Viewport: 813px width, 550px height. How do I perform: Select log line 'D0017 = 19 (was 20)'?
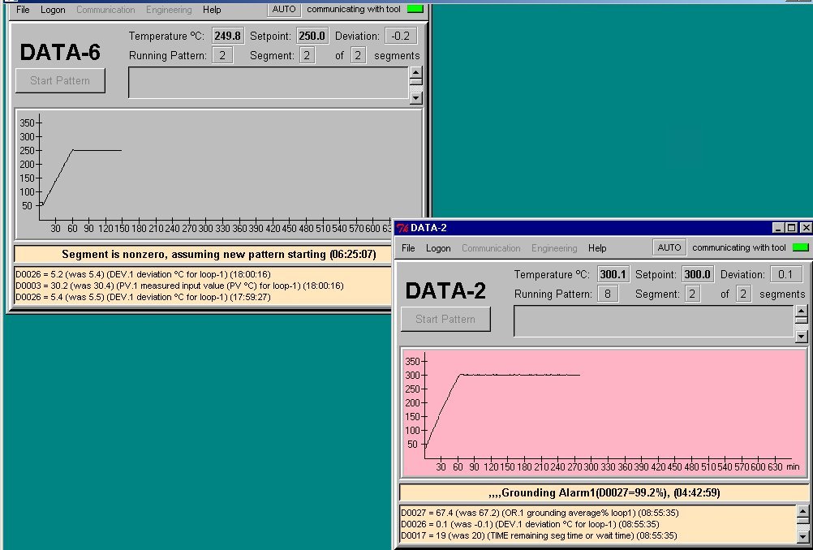[539, 535]
